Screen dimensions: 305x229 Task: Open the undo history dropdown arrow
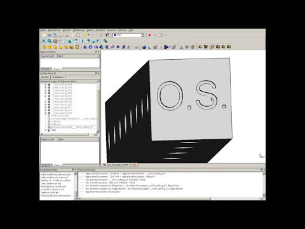[88, 35]
